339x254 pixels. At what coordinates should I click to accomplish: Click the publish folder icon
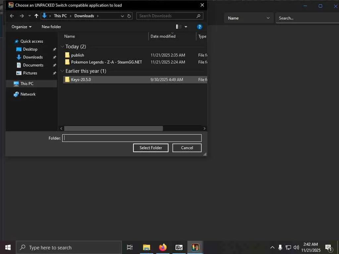click(x=67, y=55)
